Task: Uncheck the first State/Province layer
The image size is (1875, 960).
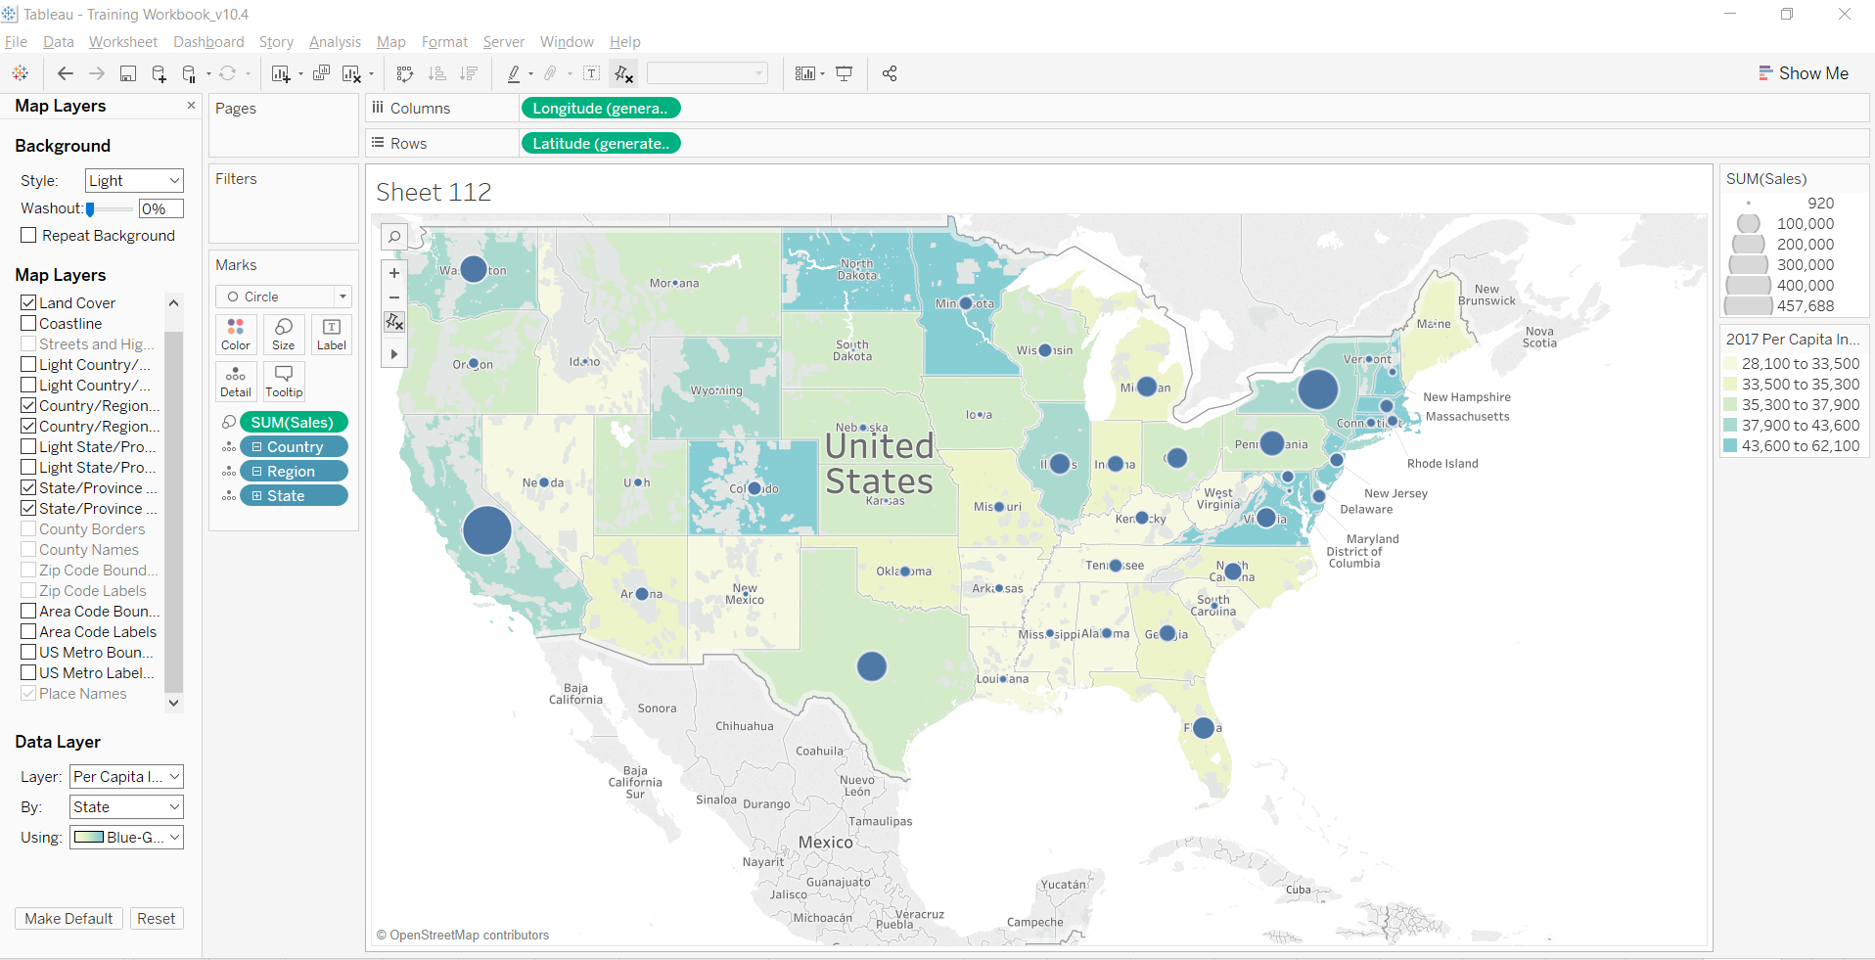Action: pos(28,487)
